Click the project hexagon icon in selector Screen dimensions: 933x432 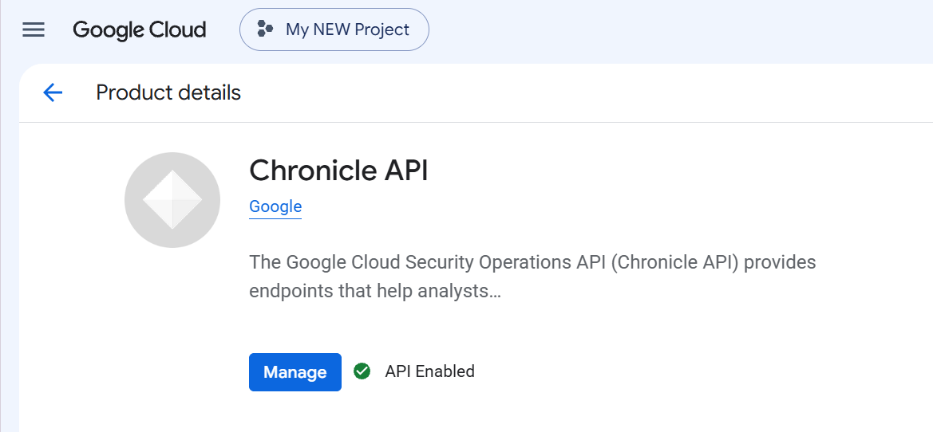coord(265,29)
